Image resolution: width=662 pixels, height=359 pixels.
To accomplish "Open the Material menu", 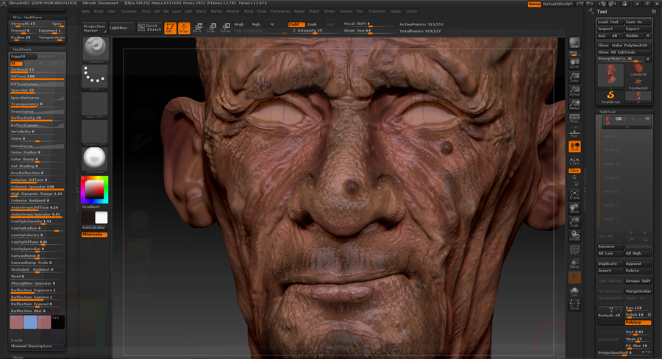I will tap(232, 12).
